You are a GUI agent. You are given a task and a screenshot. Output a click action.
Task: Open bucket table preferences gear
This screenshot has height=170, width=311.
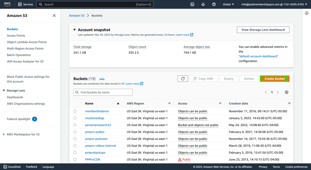(x=286, y=92)
